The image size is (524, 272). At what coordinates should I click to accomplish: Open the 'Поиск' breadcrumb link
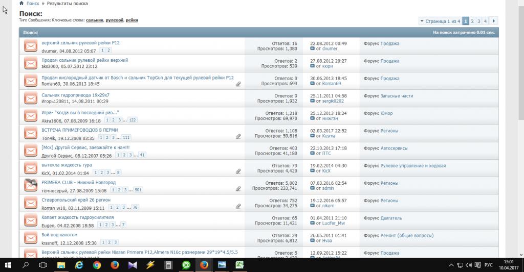[33, 4]
